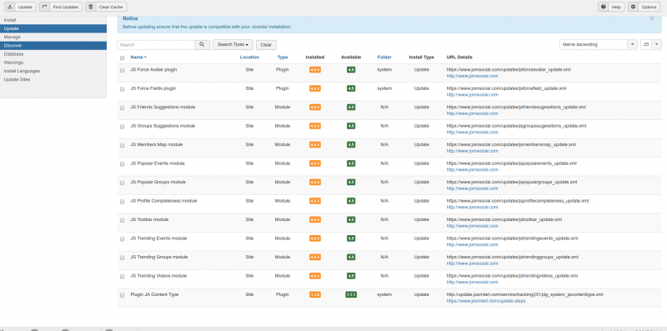Check the JS Profile Completeness module checkbox
The height and width of the screenshot is (331, 667).
click(x=122, y=201)
